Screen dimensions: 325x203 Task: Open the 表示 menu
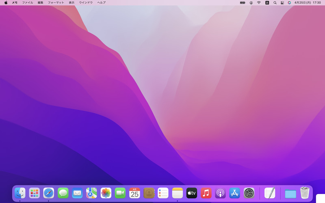tap(71, 2)
